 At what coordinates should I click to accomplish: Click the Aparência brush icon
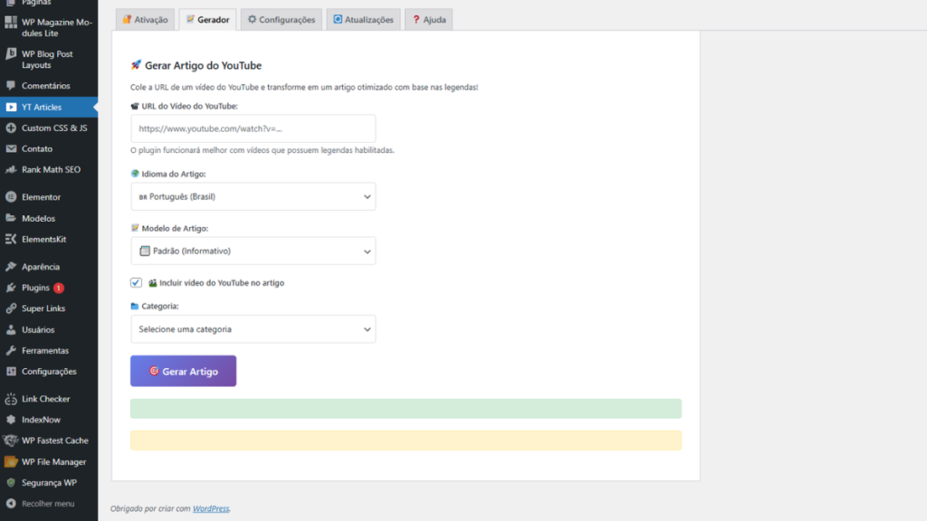click(11, 267)
